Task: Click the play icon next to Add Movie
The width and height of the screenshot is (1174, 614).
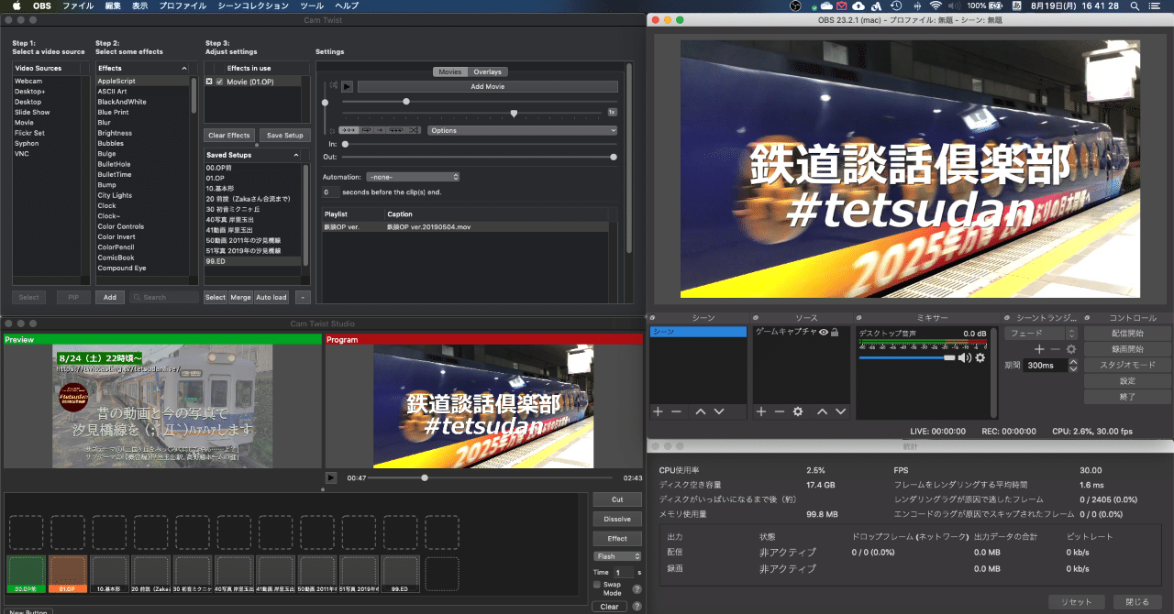Action: tap(347, 86)
